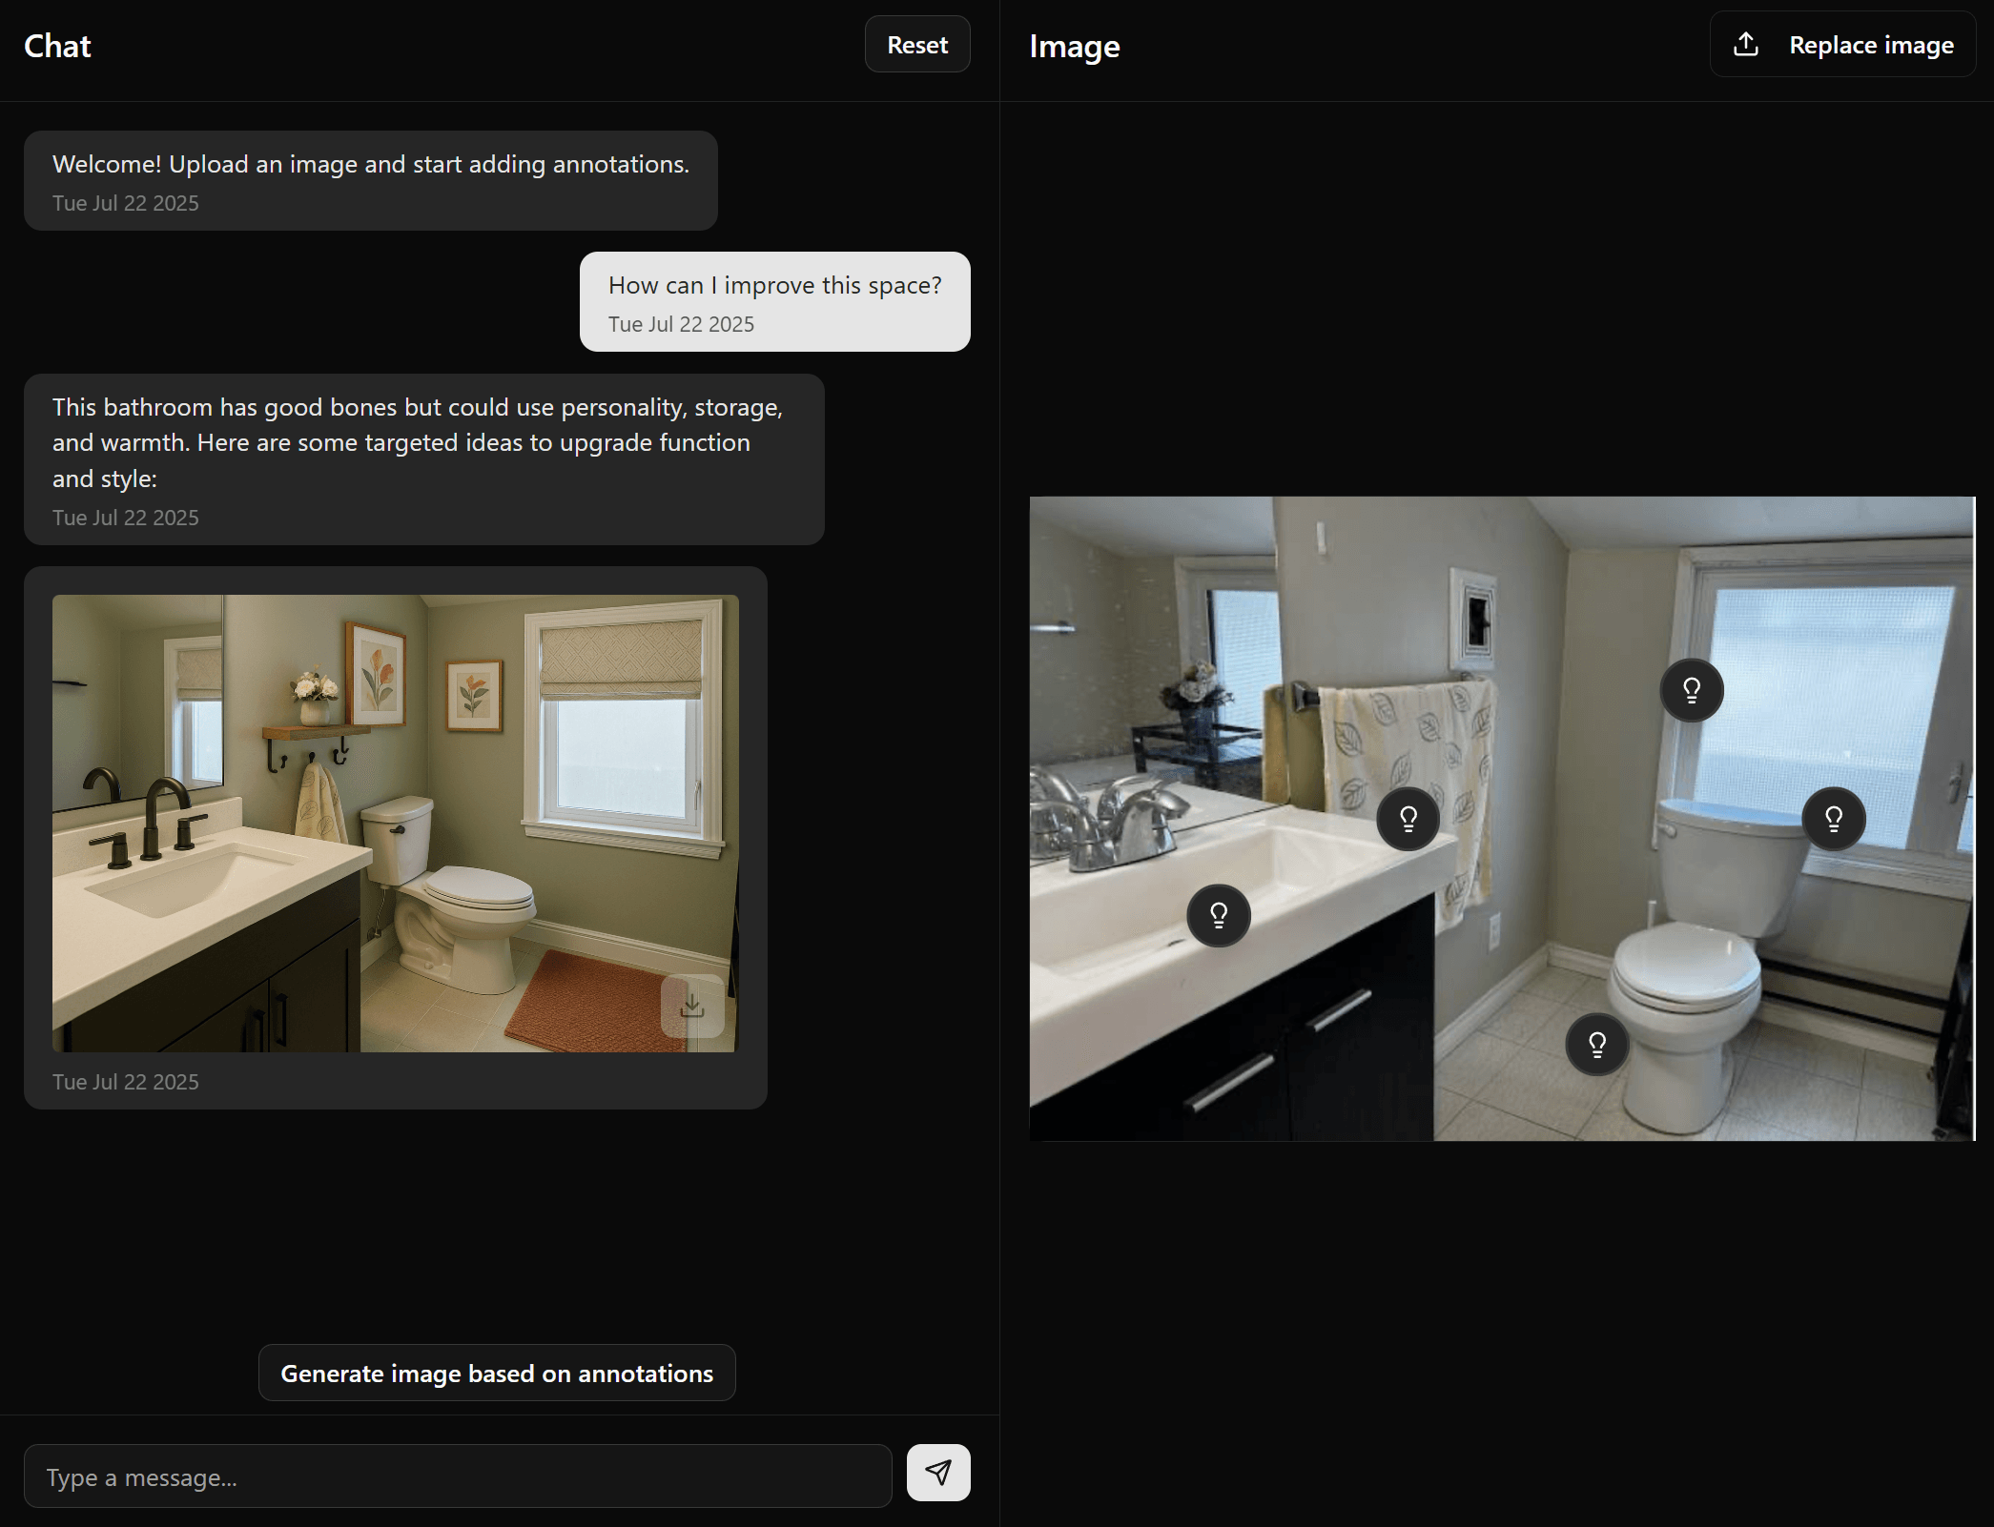Open the generated bathroom image thumbnail
This screenshot has width=1994, height=1527.
pos(396,824)
